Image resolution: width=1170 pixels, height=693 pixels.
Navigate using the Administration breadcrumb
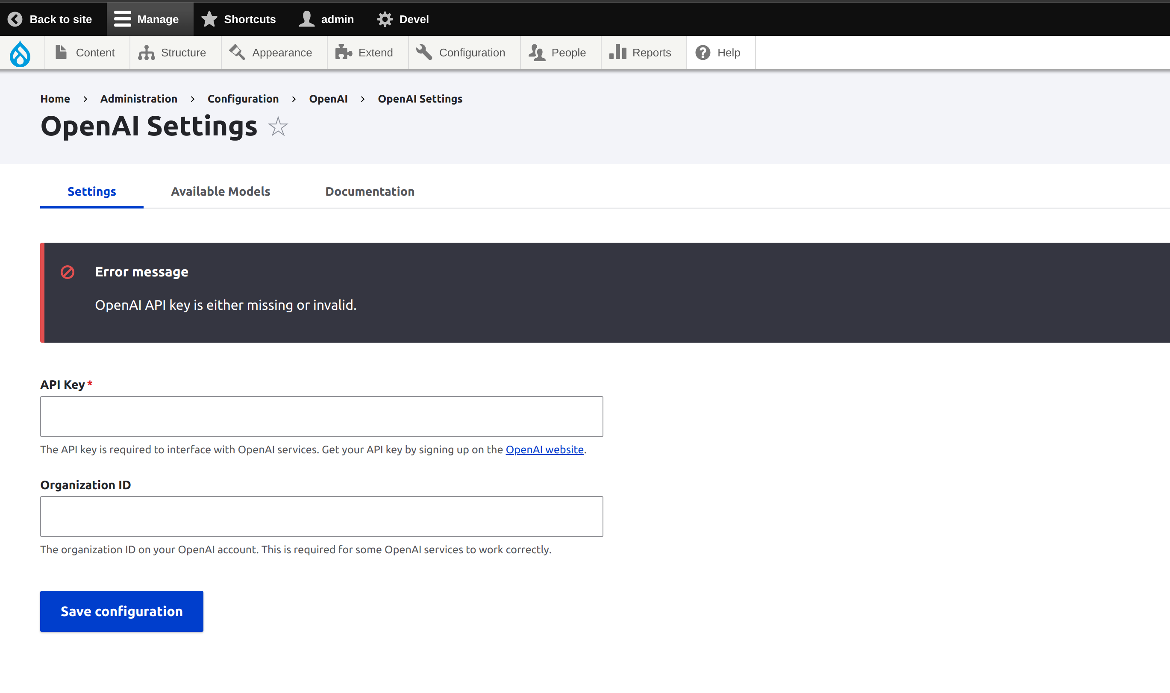(139, 99)
